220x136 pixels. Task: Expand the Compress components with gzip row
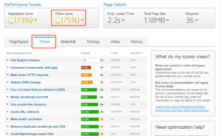pyautogui.click(x=8, y=68)
